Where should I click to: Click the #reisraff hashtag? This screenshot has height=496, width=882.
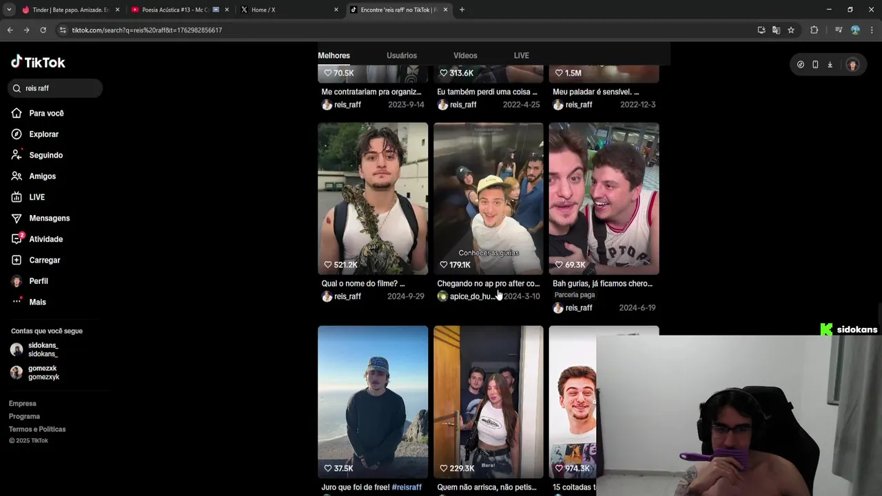tap(407, 487)
